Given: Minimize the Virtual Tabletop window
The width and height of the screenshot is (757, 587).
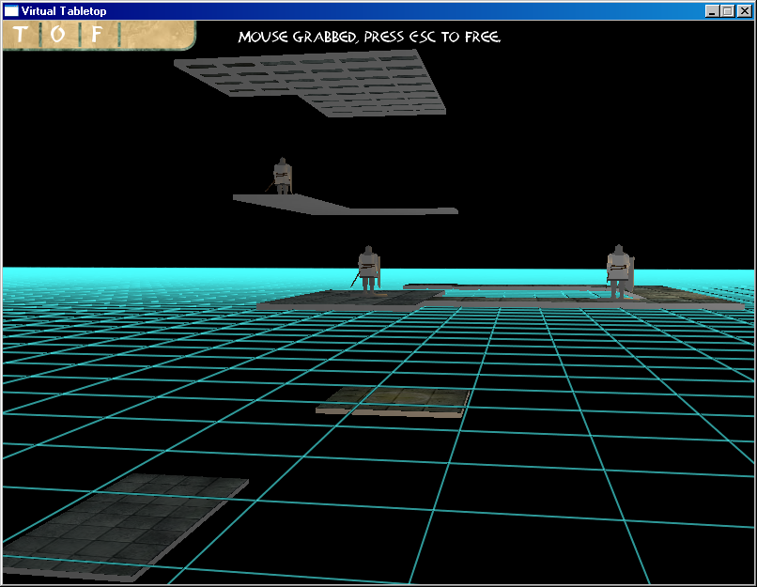Looking at the screenshot, I should click(711, 11).
